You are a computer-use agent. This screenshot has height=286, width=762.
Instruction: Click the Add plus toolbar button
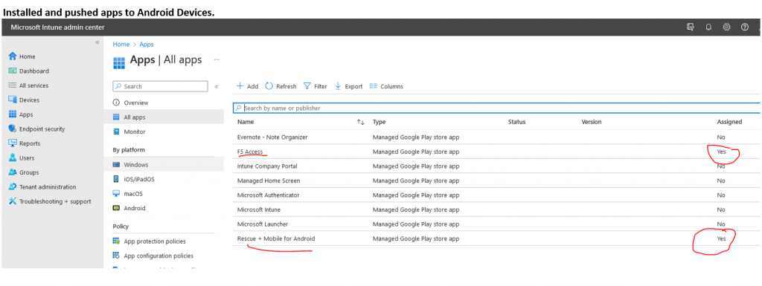[x=247, y=86]
